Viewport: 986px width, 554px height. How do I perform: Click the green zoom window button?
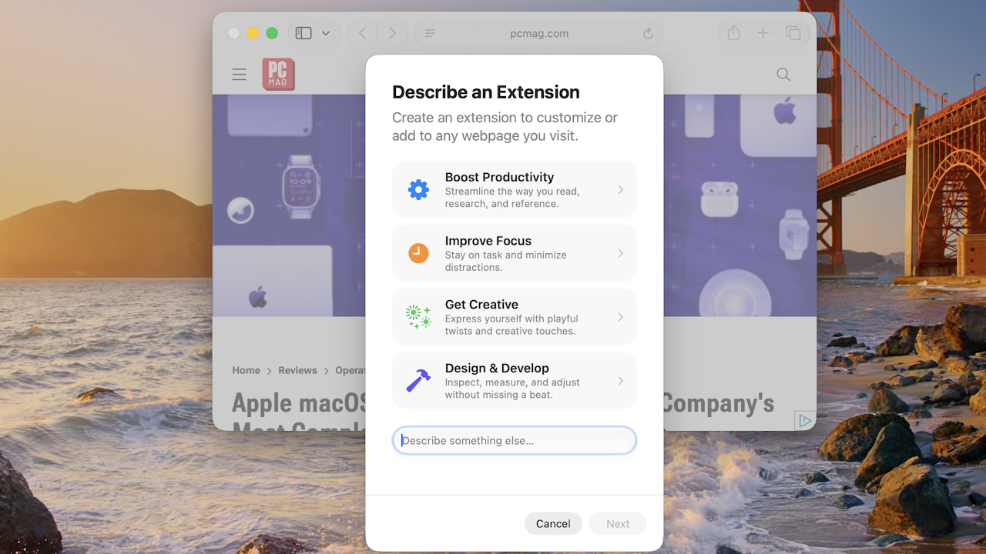(x=272, y=33)
